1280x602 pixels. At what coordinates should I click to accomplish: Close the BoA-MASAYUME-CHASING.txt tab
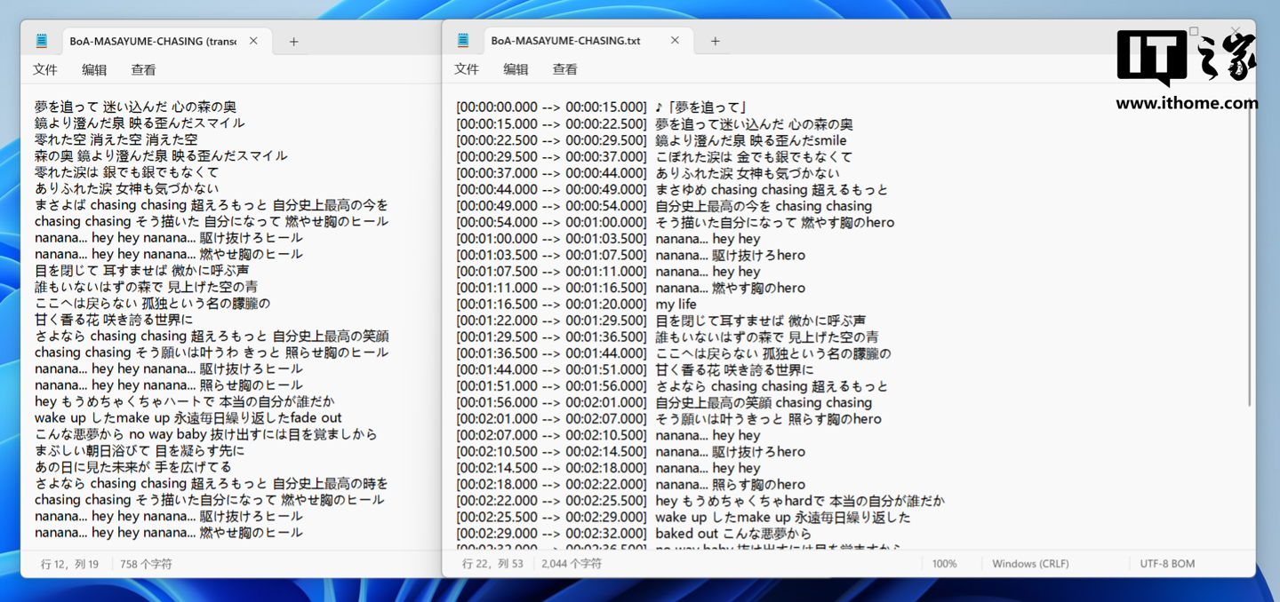tap(675, 41)
